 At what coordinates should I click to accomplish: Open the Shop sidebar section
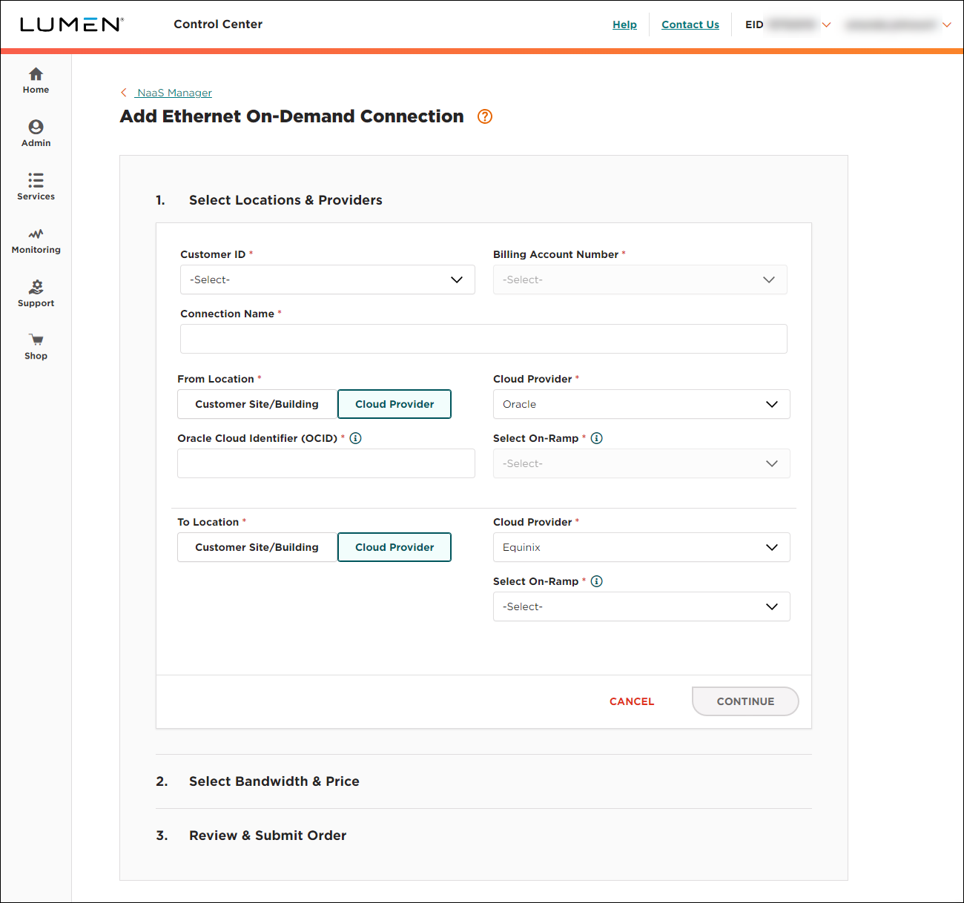pyautogui.click(x=36, y=347)
